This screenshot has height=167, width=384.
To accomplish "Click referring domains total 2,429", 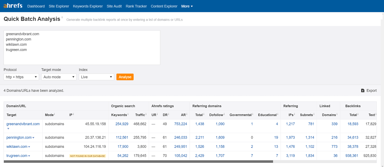I will tap(200, 156).
